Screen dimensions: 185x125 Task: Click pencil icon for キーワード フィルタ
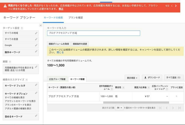(x=36, y=85)
